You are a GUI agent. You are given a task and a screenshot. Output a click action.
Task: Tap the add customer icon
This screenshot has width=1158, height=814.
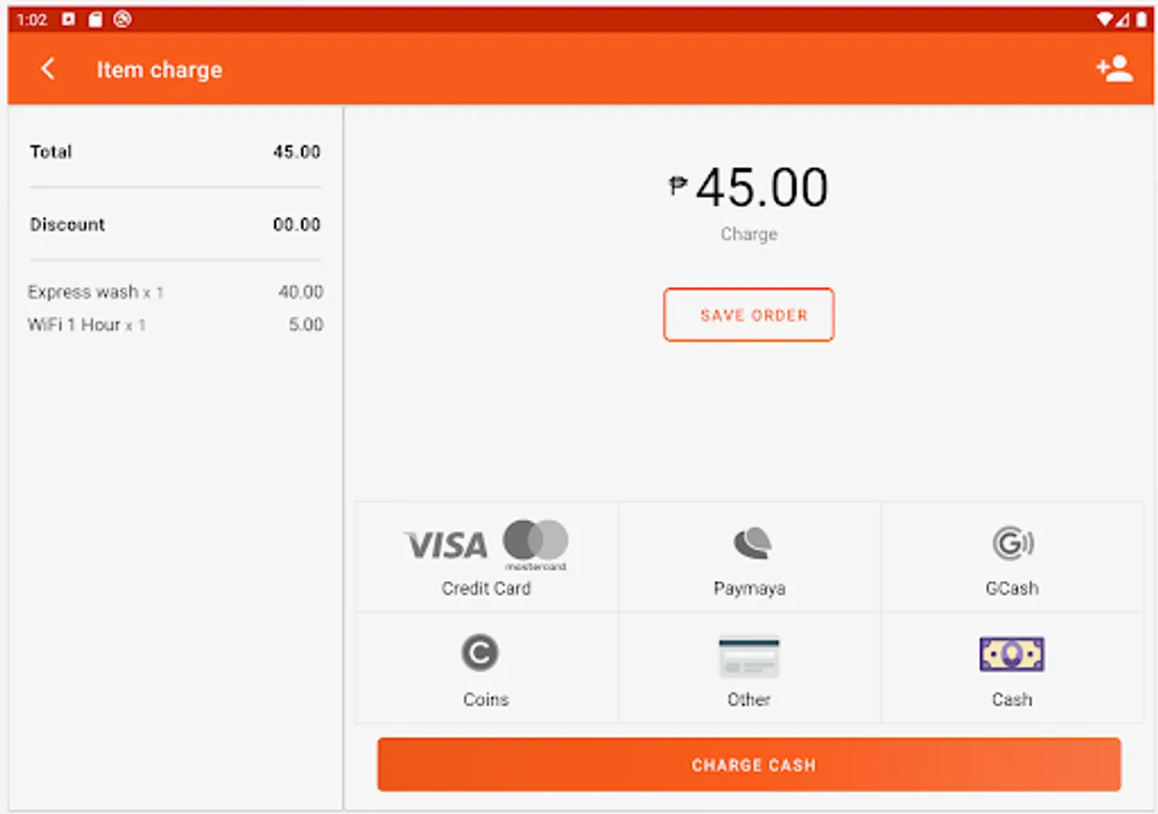point(1114,70)
